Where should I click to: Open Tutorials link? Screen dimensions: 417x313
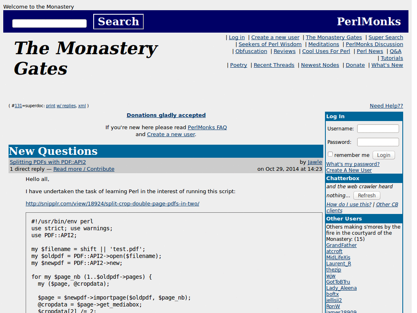[x=392, y=58]
